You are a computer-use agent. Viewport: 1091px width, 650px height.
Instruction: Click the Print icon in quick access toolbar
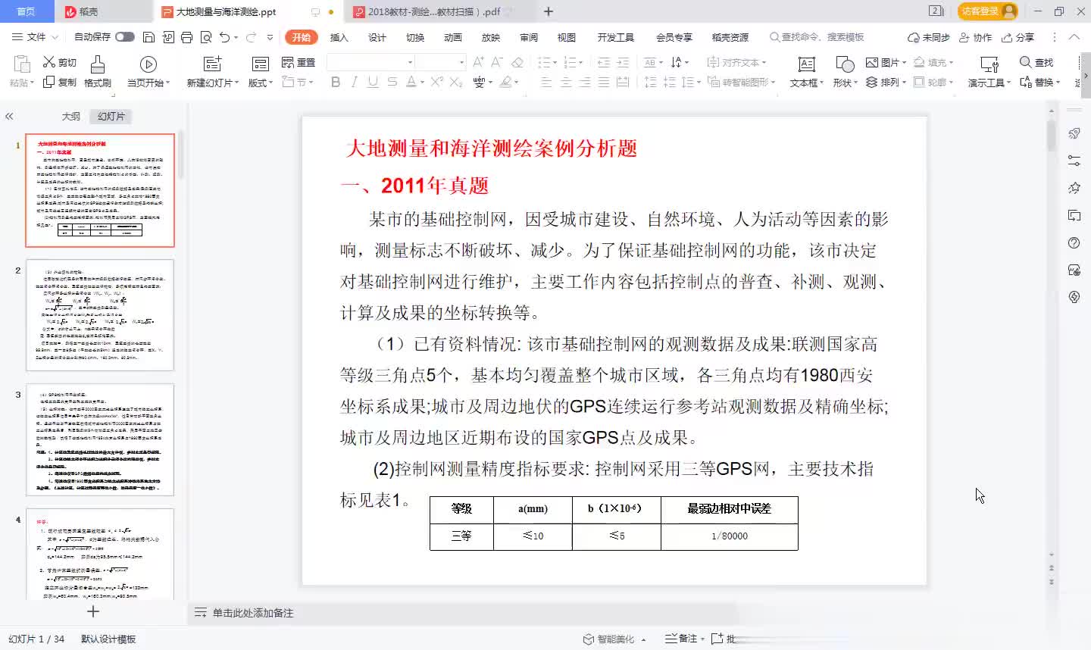[x=186, y=37]
